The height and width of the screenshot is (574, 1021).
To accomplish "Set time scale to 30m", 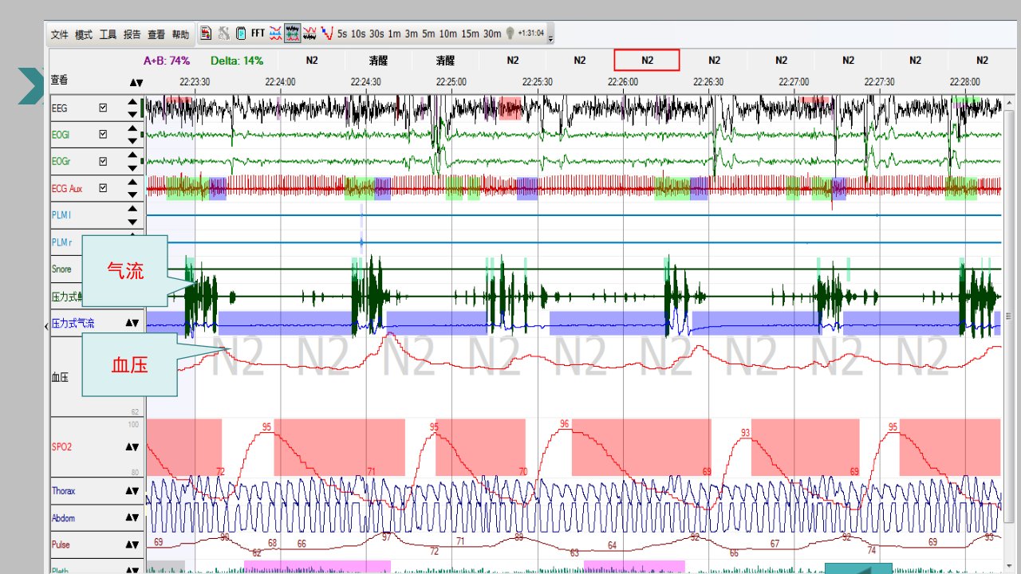I will point(492,33).
